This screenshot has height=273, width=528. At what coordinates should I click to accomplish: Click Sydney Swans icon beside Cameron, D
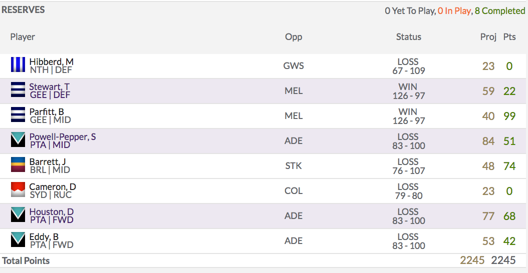[18, 189]
